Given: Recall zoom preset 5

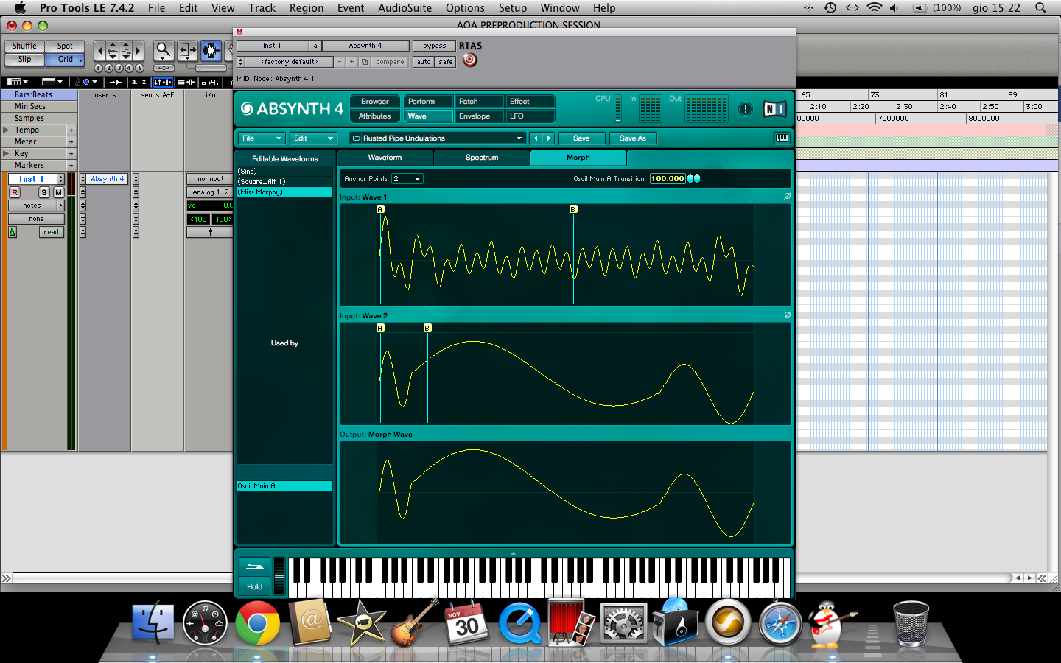Looking at the screenshot, I should [x=139, y=68].
